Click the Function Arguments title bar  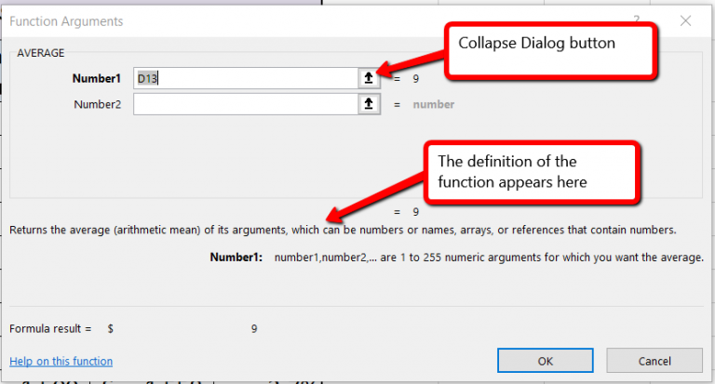point(279,20)
